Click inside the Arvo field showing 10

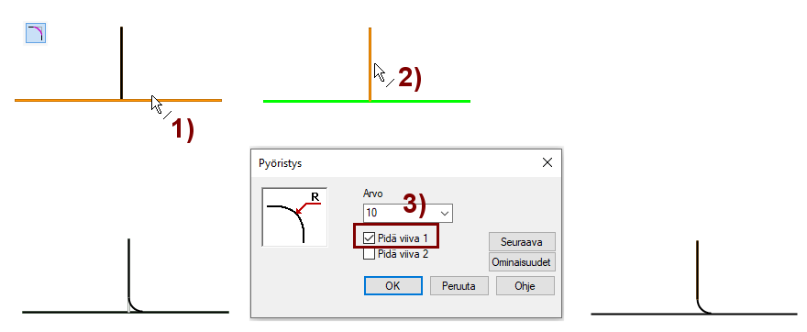(401, 213)
